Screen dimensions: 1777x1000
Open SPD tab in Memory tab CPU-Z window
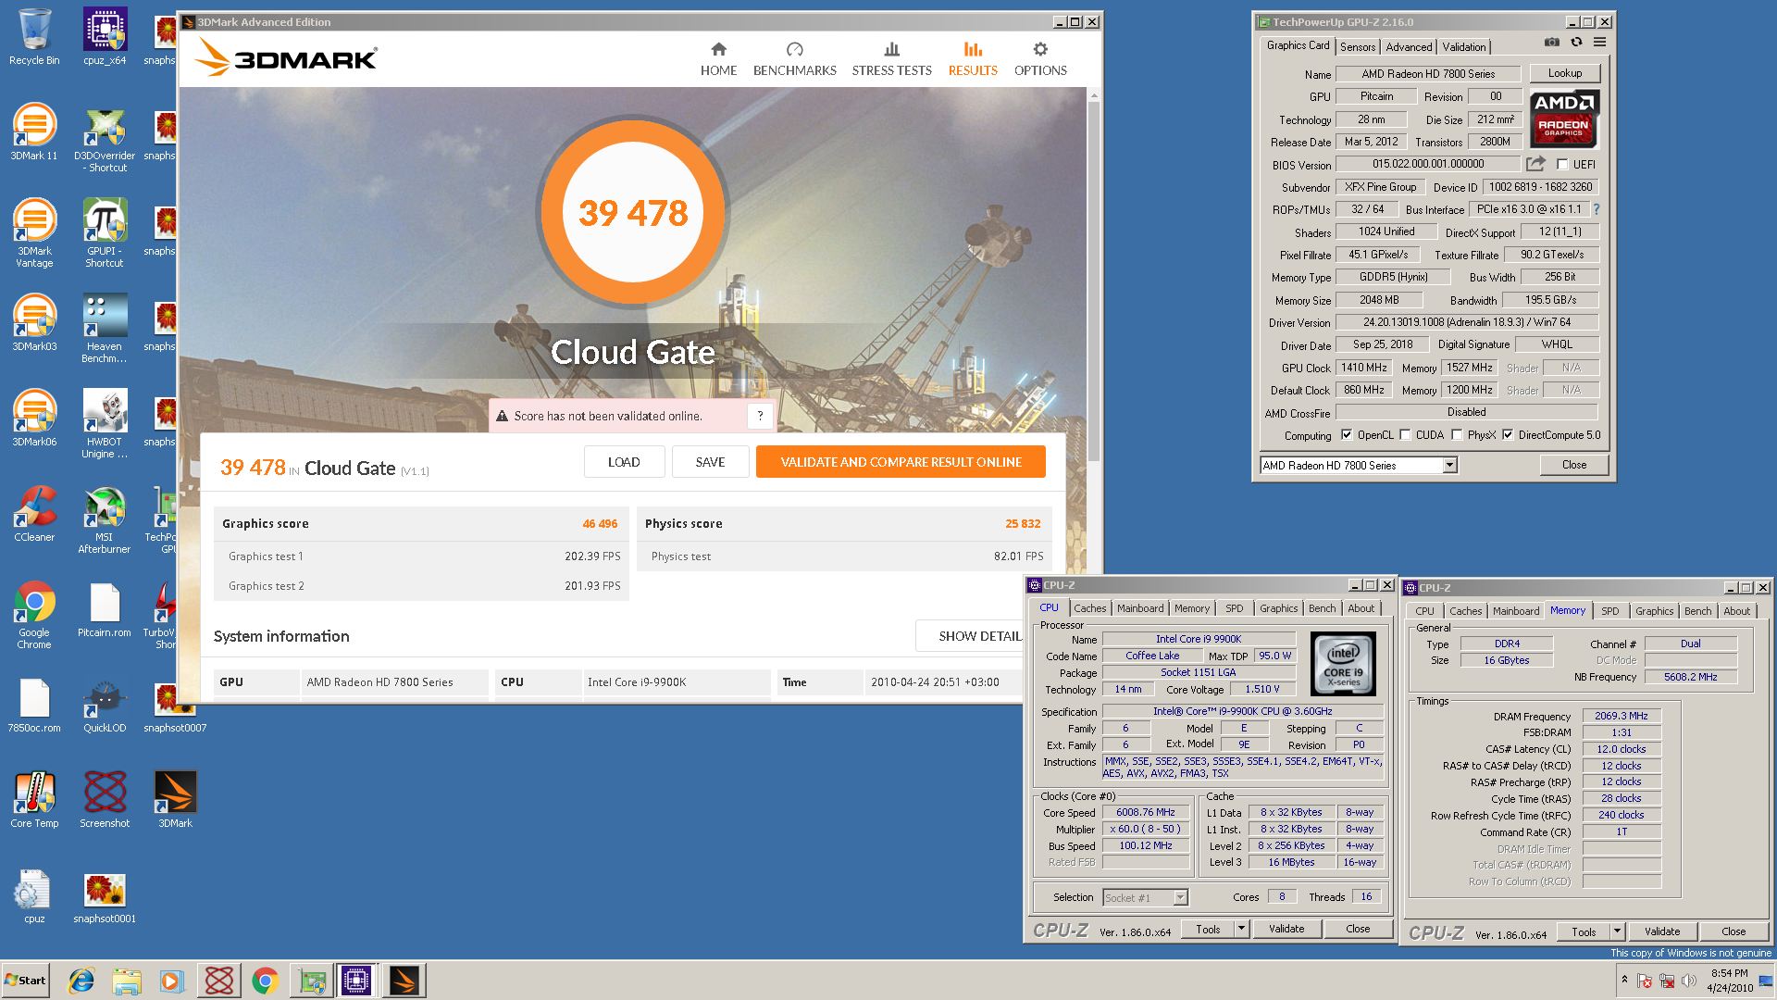point(1610,611)
